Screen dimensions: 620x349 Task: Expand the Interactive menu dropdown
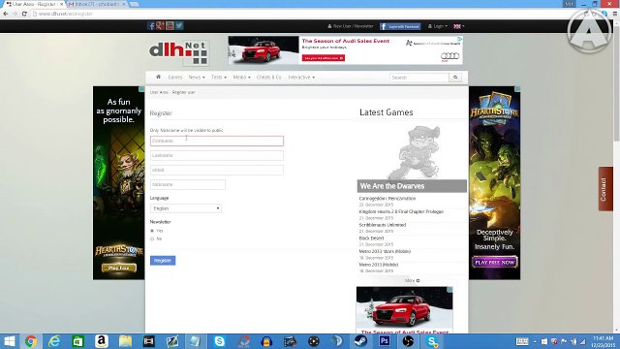(301, 78)
